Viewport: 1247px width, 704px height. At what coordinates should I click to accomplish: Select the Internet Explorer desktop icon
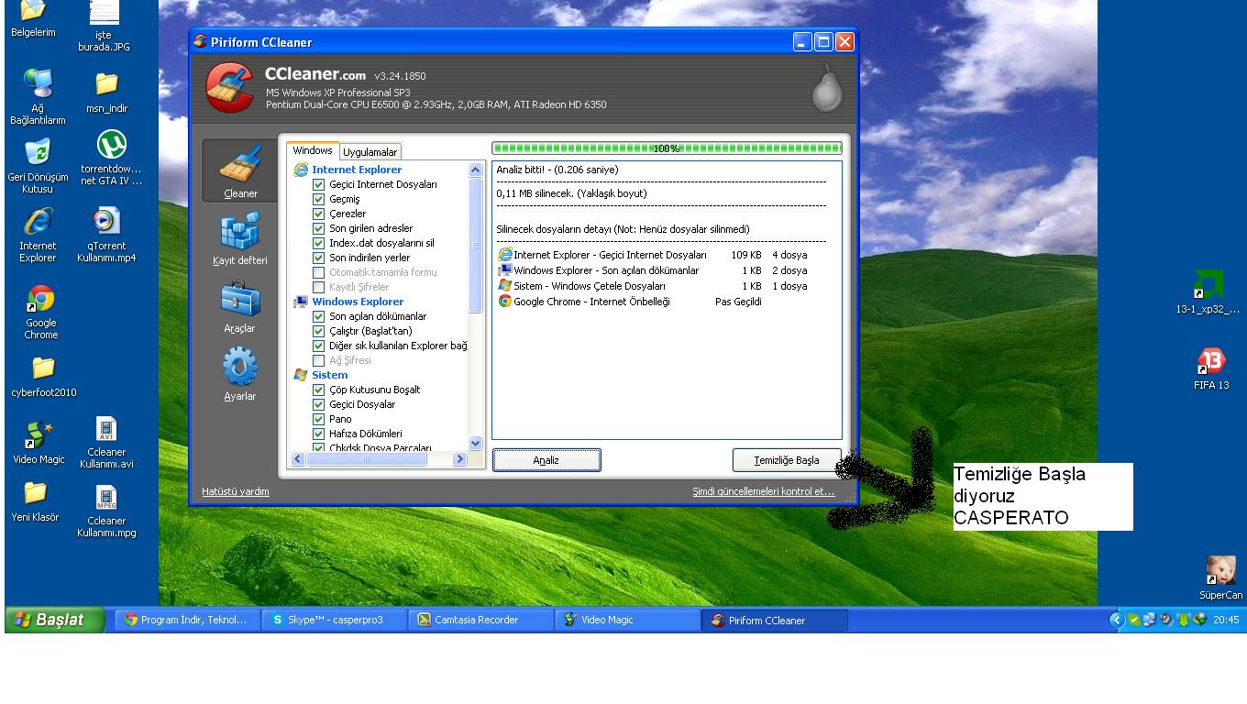pos(38,223)
